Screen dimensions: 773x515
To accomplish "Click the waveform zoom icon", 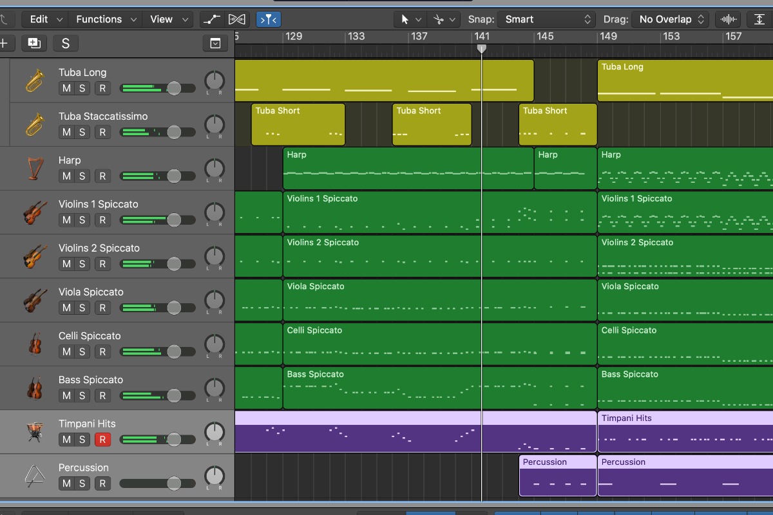I will [729, 19].
